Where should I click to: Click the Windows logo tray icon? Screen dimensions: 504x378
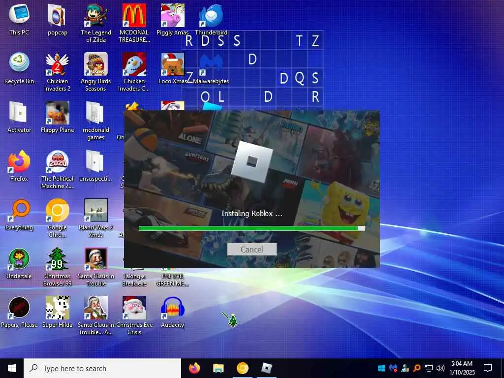[381, 368]
